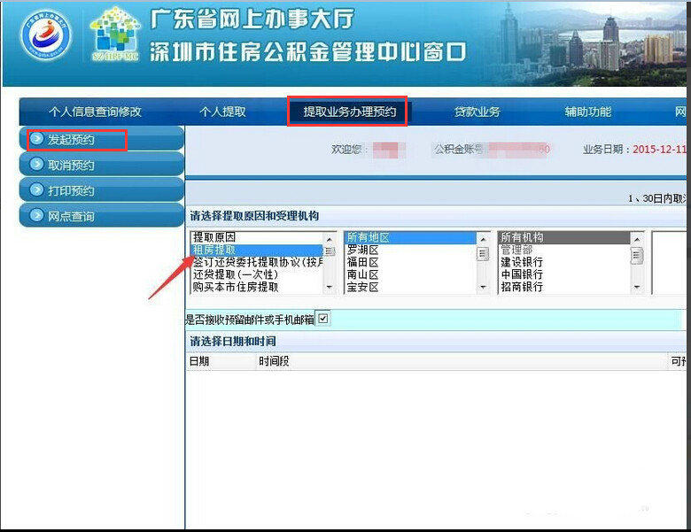
Task: Click the 打印预约 sidebar button
Action: point(101,190)
